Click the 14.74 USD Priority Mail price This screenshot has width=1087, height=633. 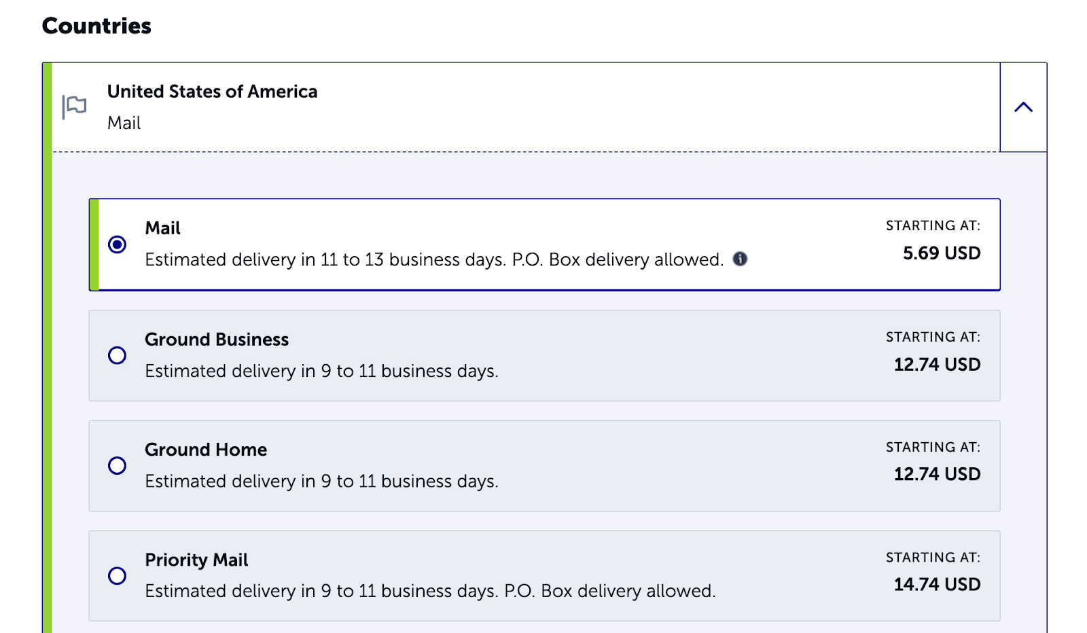[x=937, y=584]
